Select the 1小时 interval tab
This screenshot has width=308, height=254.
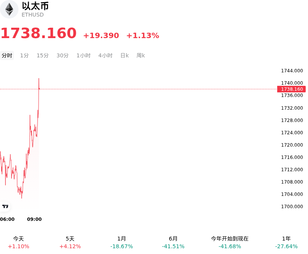[x=84, y=55]
